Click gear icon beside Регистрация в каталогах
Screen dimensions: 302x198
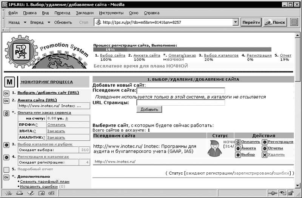pos(6,157)
